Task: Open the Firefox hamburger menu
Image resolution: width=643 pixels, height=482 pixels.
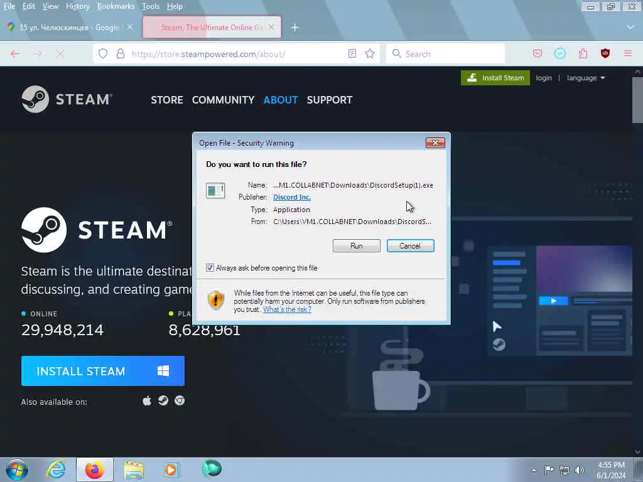Action: 627,53
